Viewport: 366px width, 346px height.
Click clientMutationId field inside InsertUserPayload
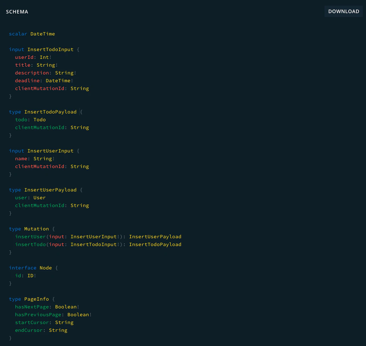pos(52,206)
